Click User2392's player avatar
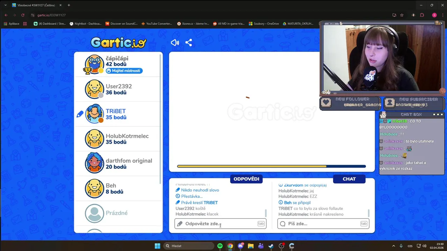Image resolution: width=447 pixels, height=251 pixels. coord(94,89)
